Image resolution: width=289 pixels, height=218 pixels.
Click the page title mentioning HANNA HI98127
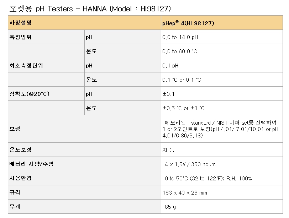click(x=90, y=9)
